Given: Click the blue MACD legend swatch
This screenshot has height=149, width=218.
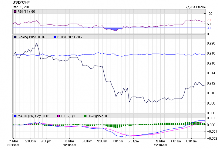Looking at the screenshot, I should (x=15, y=116).
